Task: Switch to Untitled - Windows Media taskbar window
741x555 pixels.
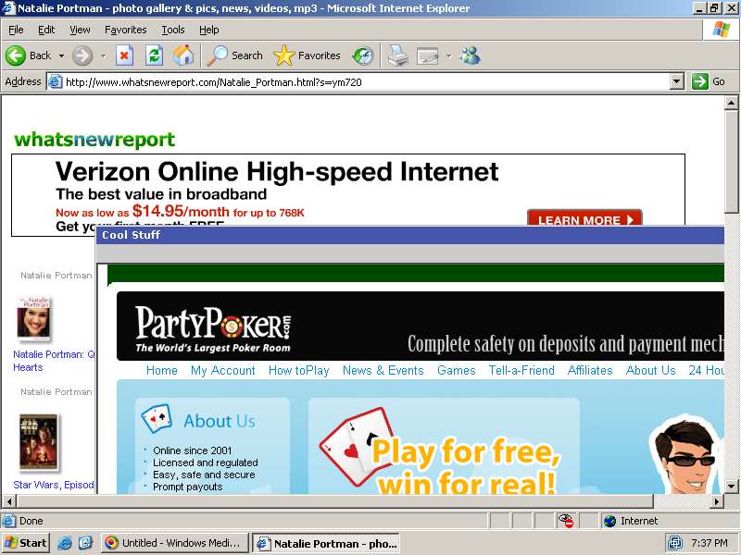Action: [174, 543]
